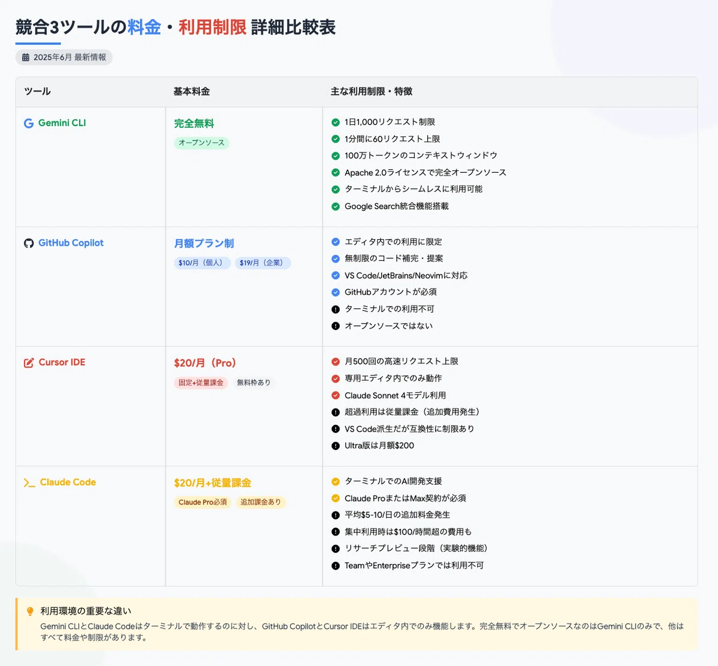Click the page title 競合3ツールの料金・利用制限
This screenshot has height=666, width=718.
pyautogui.click(x=175, y=27)
